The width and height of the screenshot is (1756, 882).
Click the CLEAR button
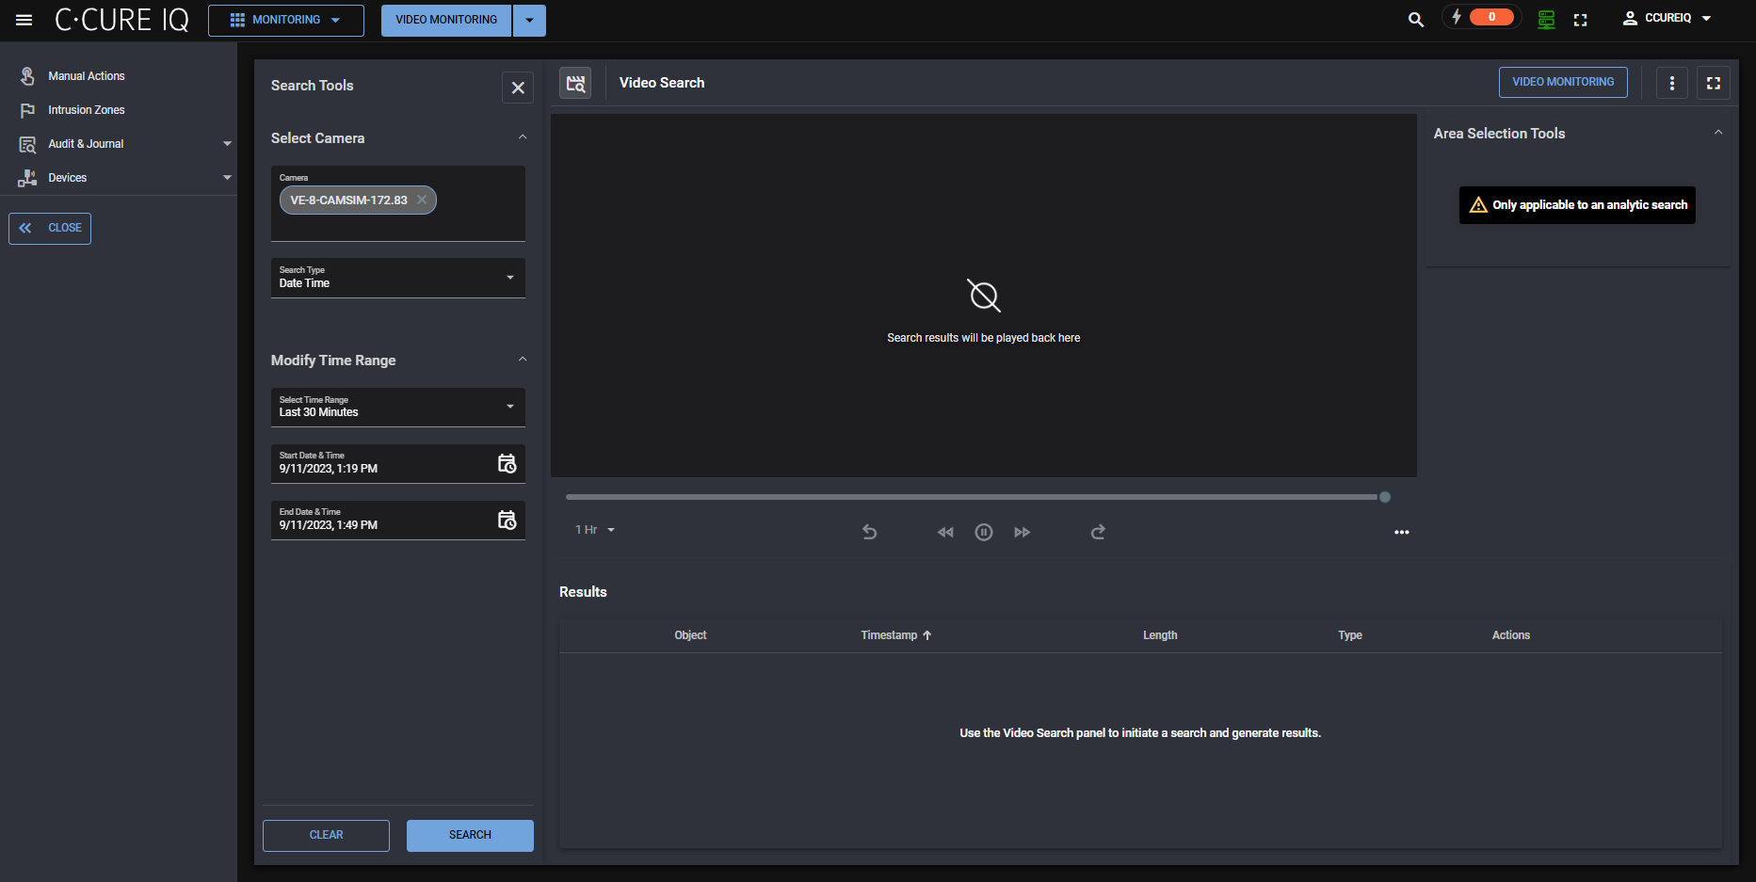click(x=326, y=835)
